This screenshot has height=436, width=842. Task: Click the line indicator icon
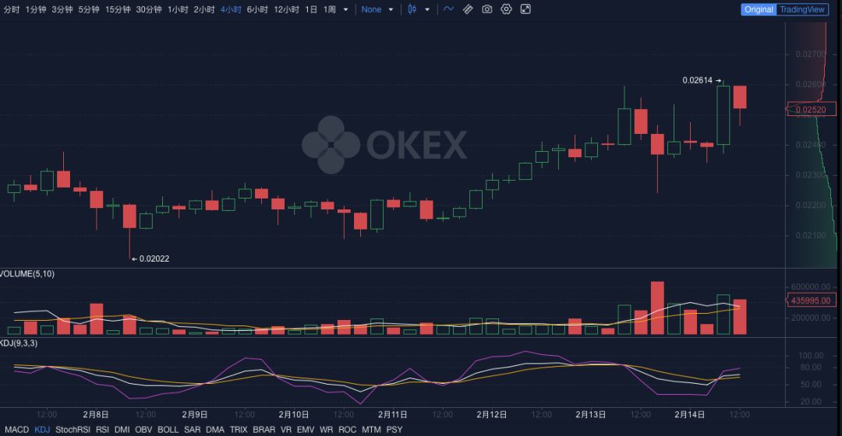pos(448,9)
